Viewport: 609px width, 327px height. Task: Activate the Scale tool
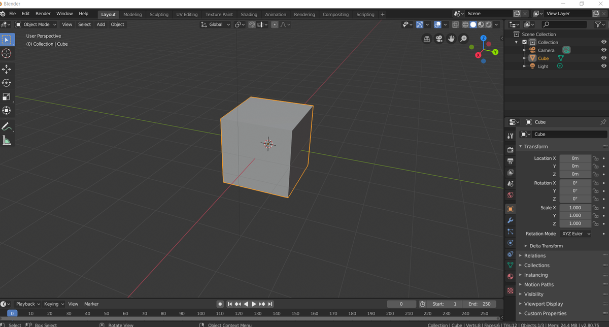pyautogui.click(x=7, y=96)
